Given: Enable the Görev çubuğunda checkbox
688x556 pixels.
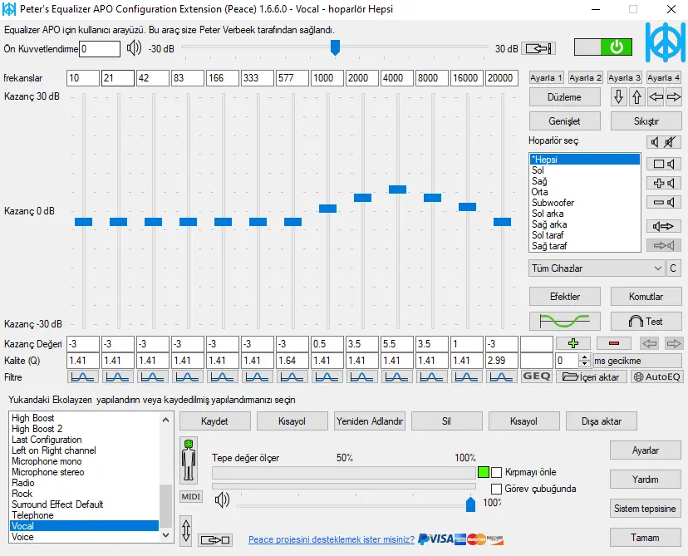Looking at the screenshot, I should [496, 489].
